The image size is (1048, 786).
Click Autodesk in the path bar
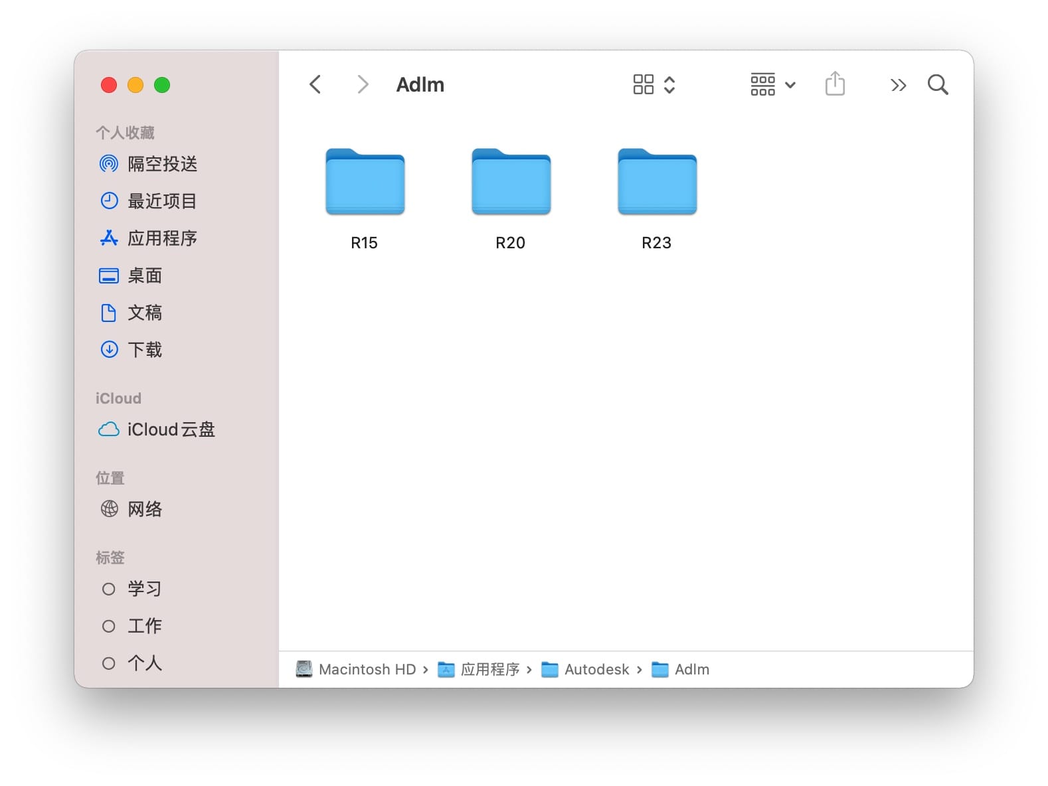(596, 669)
